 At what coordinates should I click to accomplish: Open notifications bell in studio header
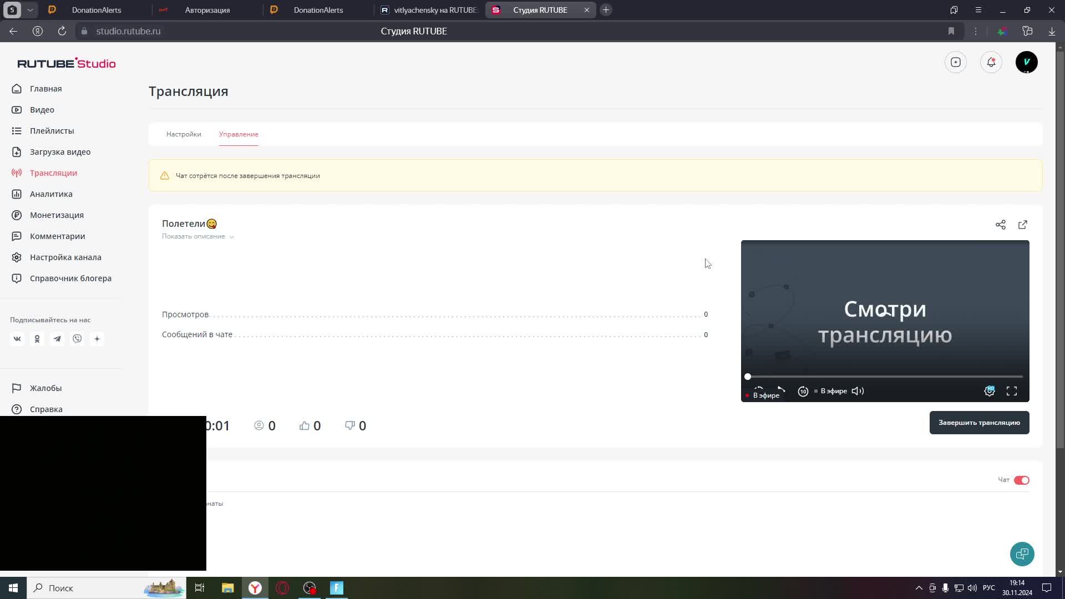991,62
